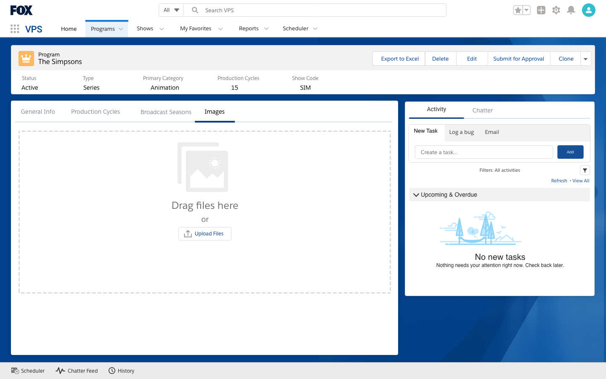Click the Program crown icon

coord(26,59)
